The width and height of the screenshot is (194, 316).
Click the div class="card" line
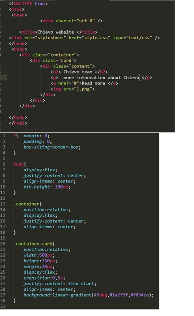[53, 61]
